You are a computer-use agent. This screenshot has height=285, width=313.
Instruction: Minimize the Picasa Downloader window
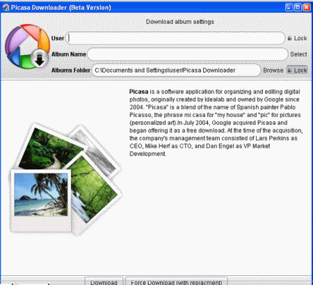pyautogui.click(x=289, y=8)
